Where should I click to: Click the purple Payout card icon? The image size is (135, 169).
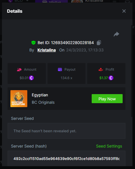(60, 70)
